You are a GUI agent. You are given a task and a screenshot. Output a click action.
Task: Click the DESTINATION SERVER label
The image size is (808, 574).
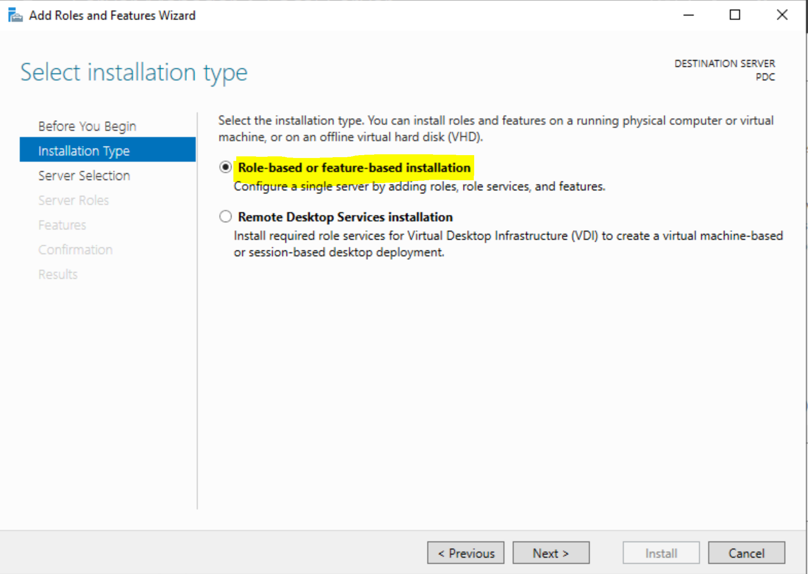point(724,63)
